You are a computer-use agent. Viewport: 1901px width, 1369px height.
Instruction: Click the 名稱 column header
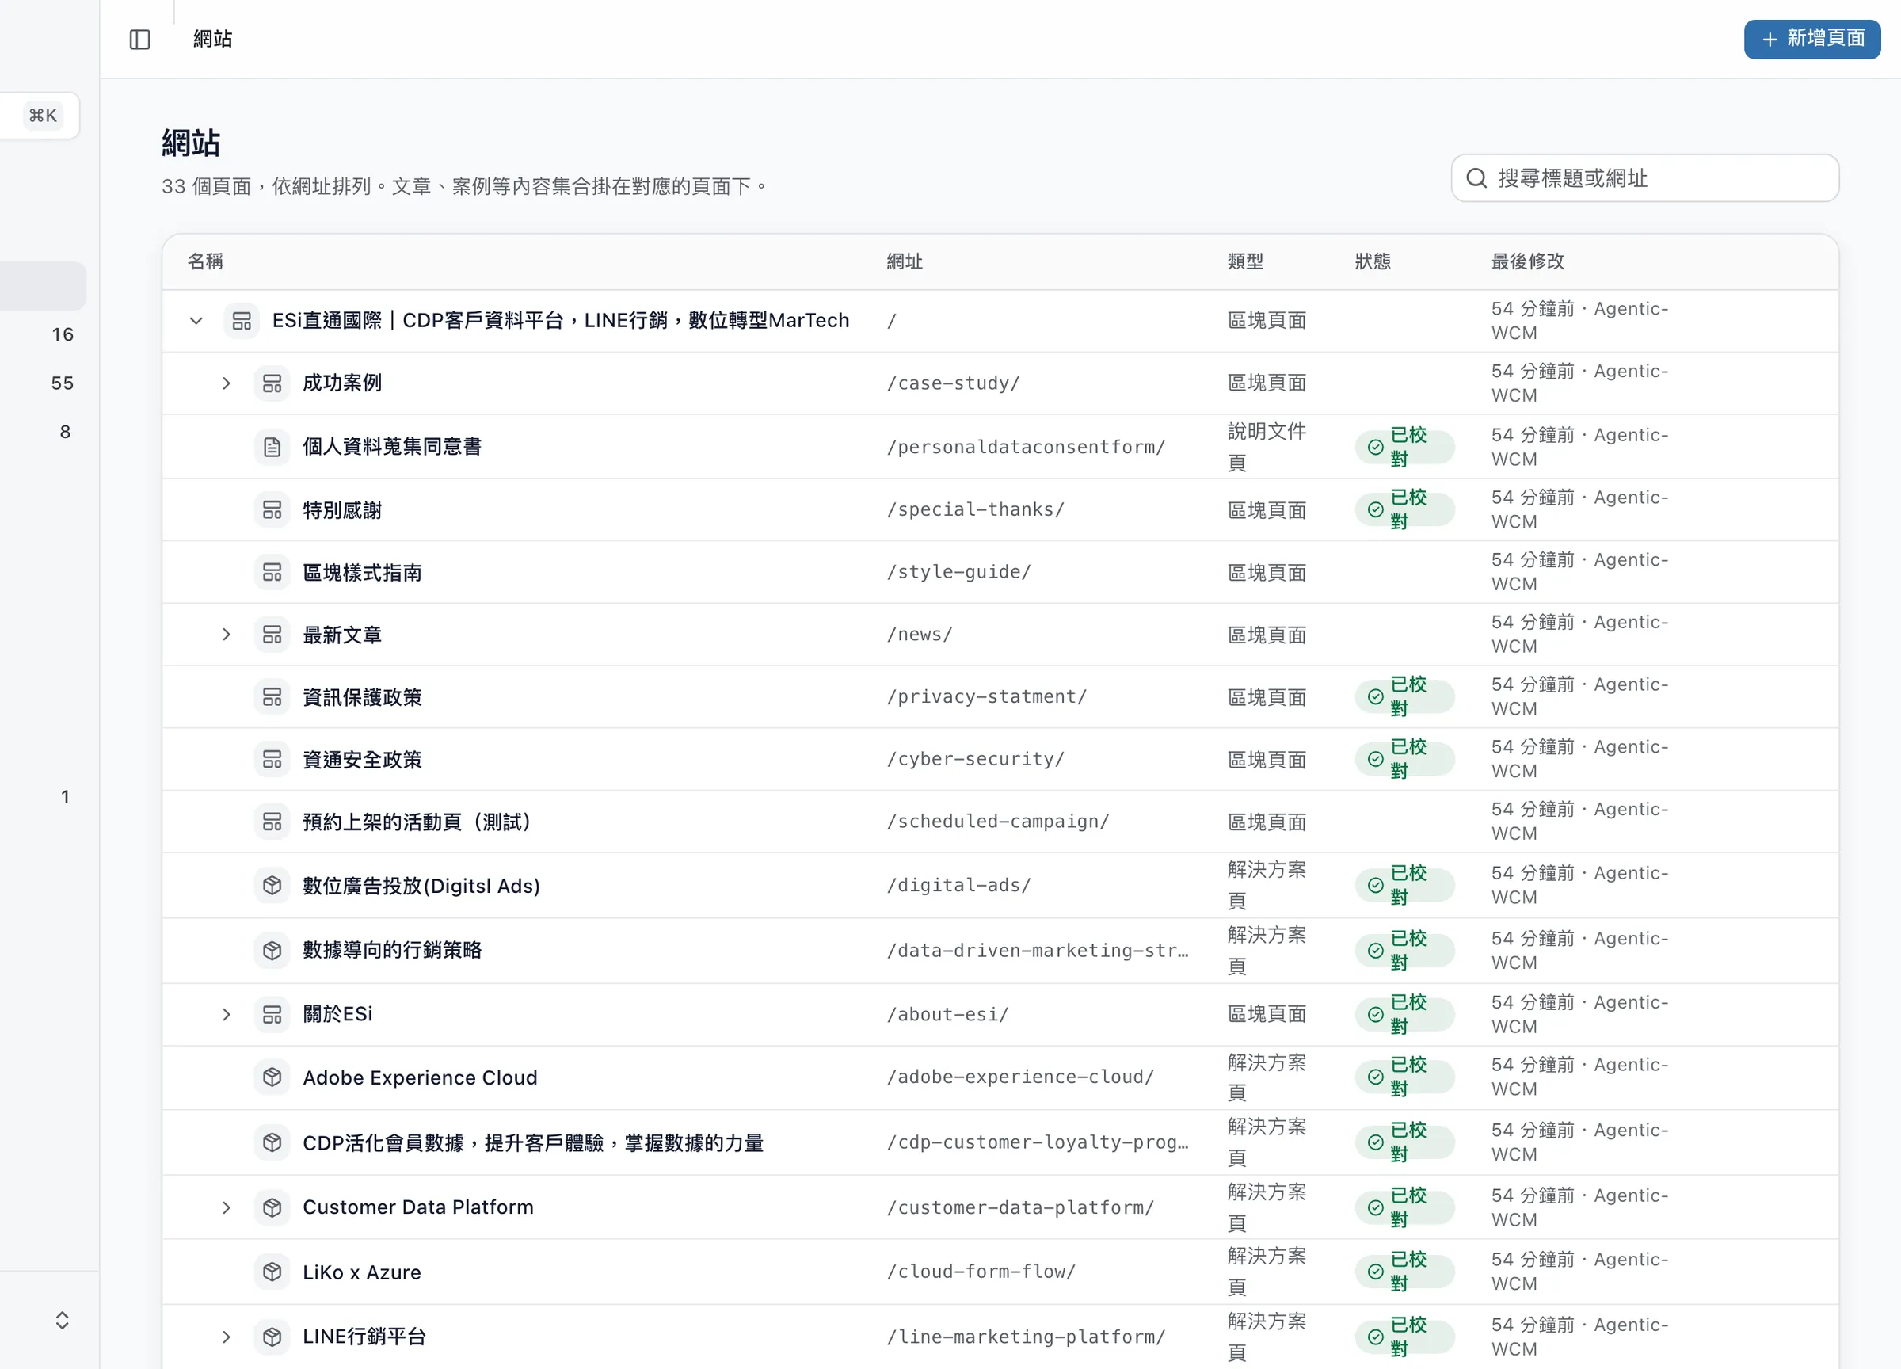click(x=205, y=261)
